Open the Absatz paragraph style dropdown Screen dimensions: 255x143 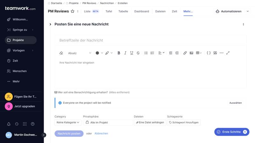(79, 53)
